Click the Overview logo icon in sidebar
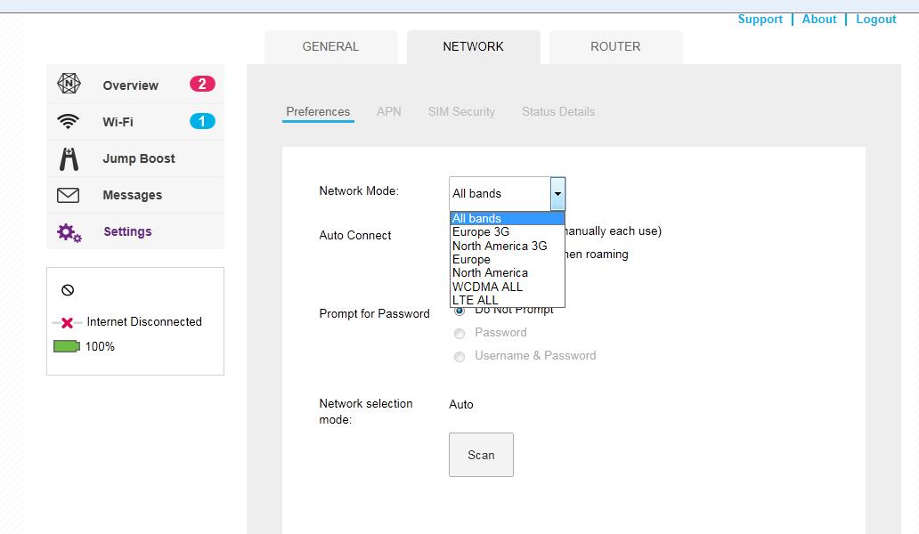The height and width of the screenshot is (534, 919). [x=69, y=85]
